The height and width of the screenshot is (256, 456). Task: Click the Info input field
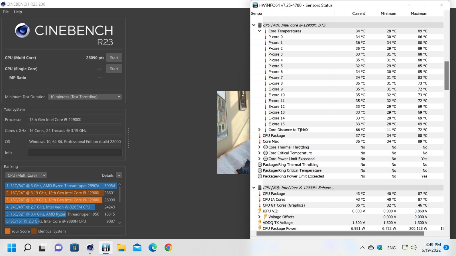click(75, 153)
